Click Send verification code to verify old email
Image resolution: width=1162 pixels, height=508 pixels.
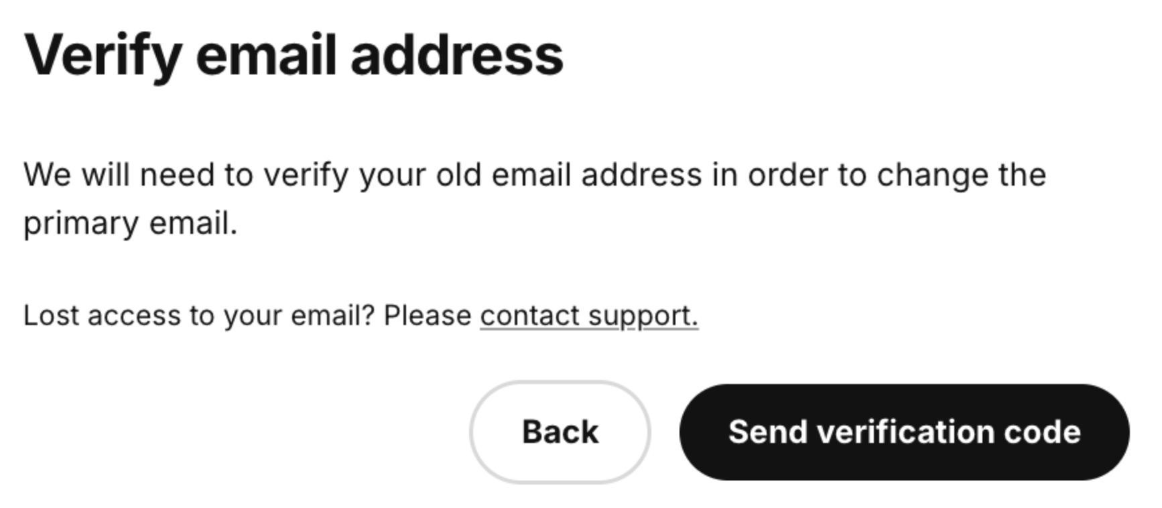pos(905,432)
